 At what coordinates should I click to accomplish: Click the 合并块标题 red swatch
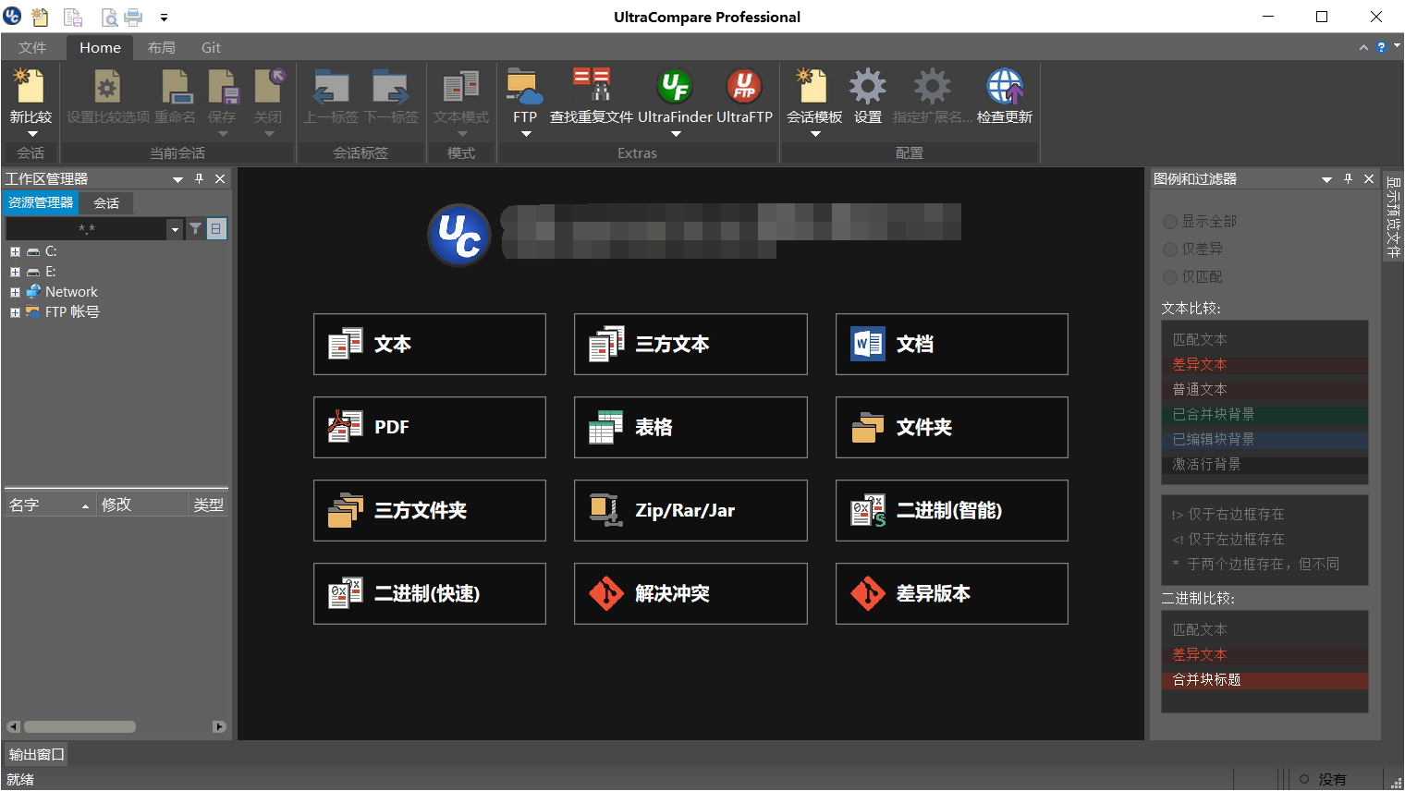click(1264, 679)
